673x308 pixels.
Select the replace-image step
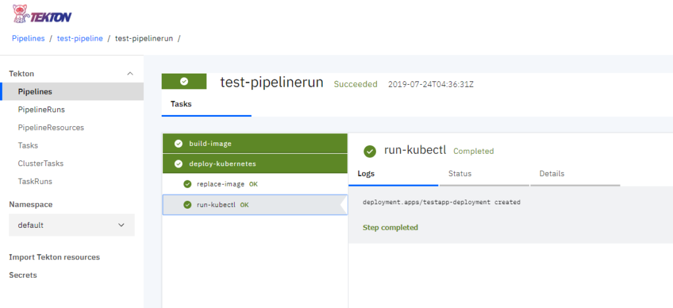[255, 184]
